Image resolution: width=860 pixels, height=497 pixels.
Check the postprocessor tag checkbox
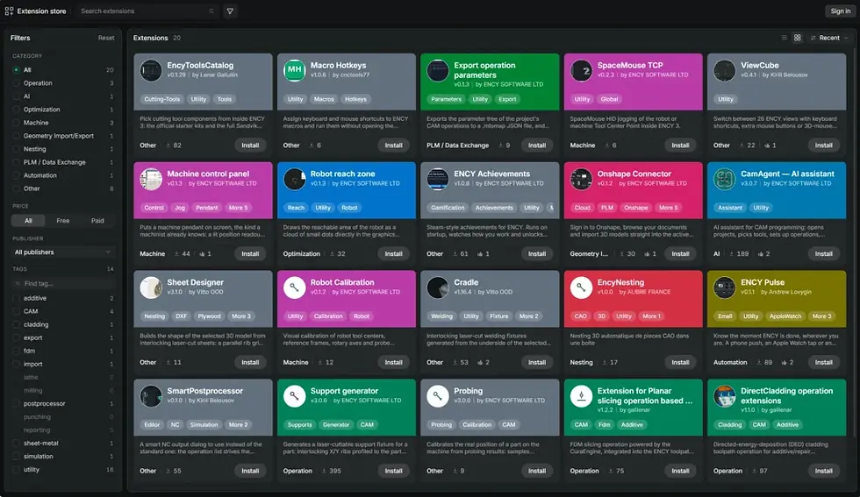click(x=17, y=404)
